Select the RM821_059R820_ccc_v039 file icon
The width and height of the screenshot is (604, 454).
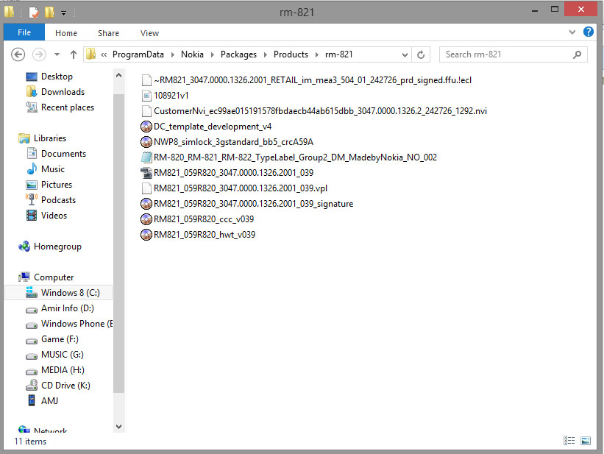click(x=146, y=219)
